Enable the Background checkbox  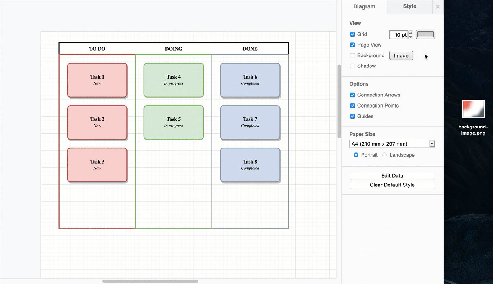click(x=352, y=55)
